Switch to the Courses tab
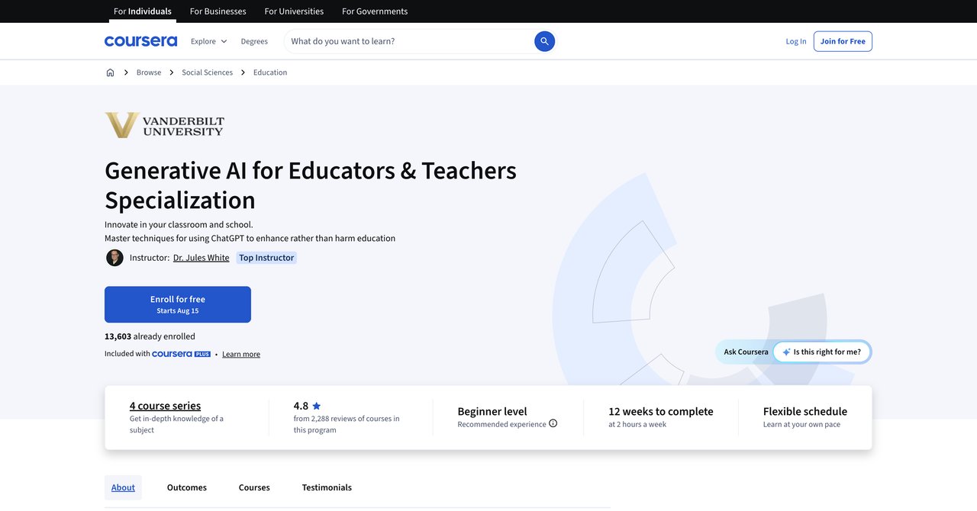 point(254,487)
